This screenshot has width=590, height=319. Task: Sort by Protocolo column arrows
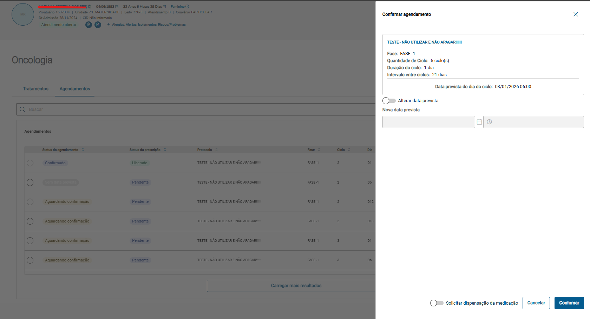[x=216, y=150]
